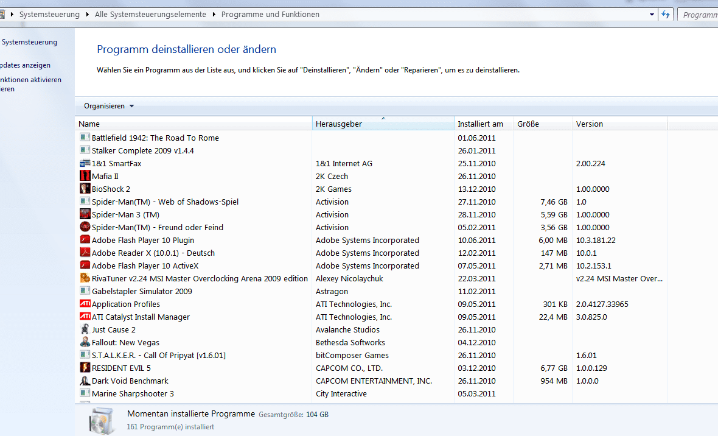Select the Spider-Man 3 (TM) icon
718x436 pixels.
[85, 214]
